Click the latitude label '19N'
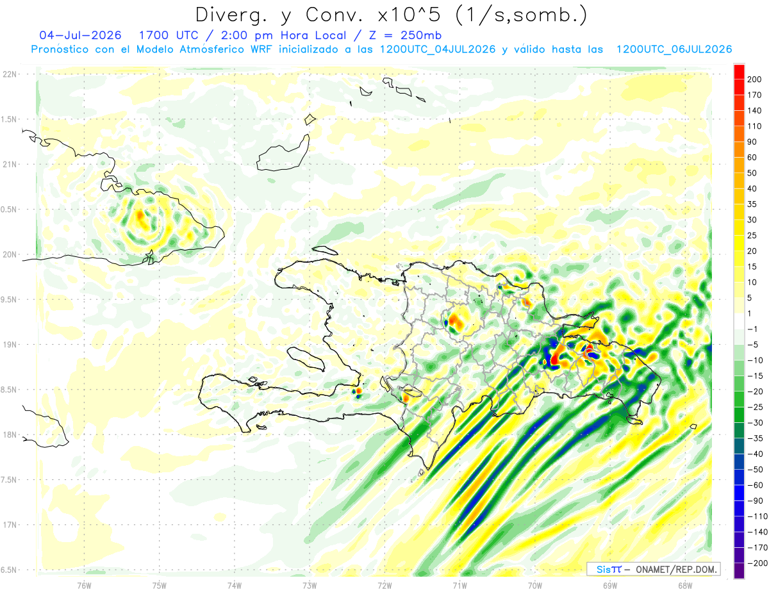The height and width of the screenshot is (594, 769). pyautogui.click(x=9, y=345)
